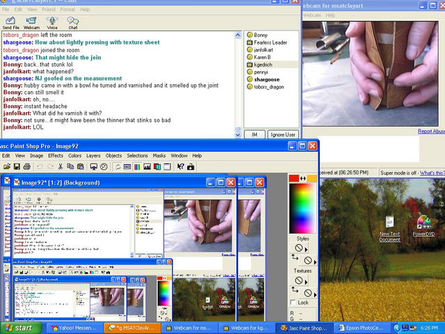The image size is (445, 334).
Task: Print the image using the printer icon
Action: pyautogui.click(x=26, y=167)
